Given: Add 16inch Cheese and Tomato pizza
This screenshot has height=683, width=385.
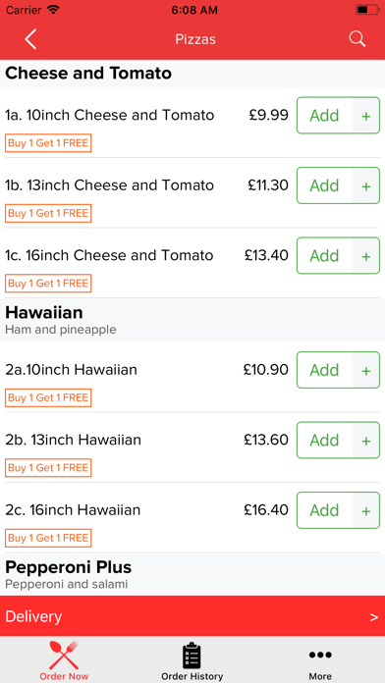Looking at the screenshot, I should 324,256.
